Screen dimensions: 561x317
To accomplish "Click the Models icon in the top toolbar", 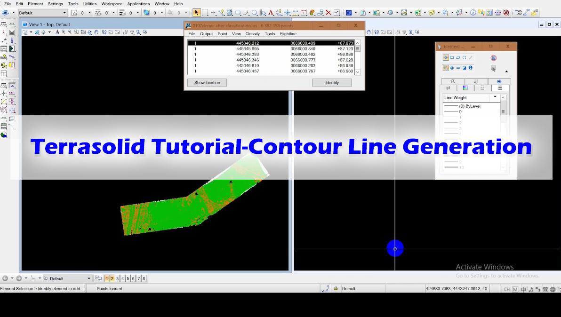I will 362,13.
